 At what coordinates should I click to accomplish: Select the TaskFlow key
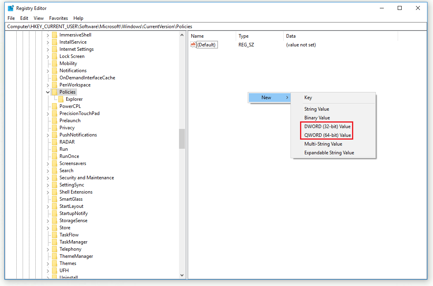(69, 235)
